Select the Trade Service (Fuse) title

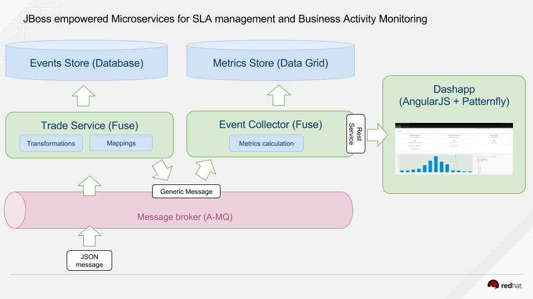(x=89, y=126)
